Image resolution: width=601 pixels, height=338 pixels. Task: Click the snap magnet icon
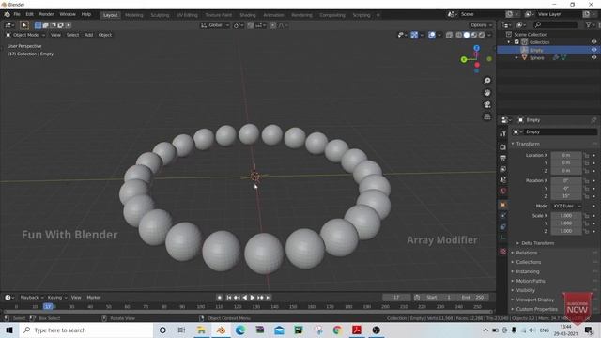point(251,25)
